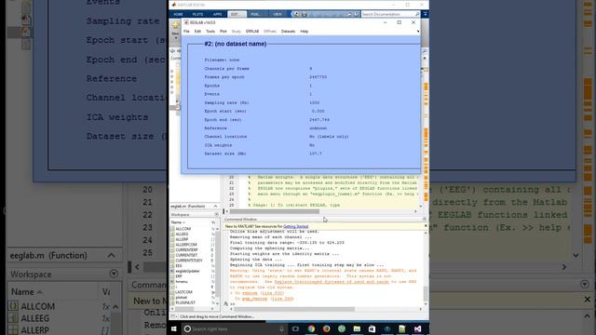Open the EEGLAB Plot menu
This screenshot has width=596, height=335.
click(x=223, y=32)
